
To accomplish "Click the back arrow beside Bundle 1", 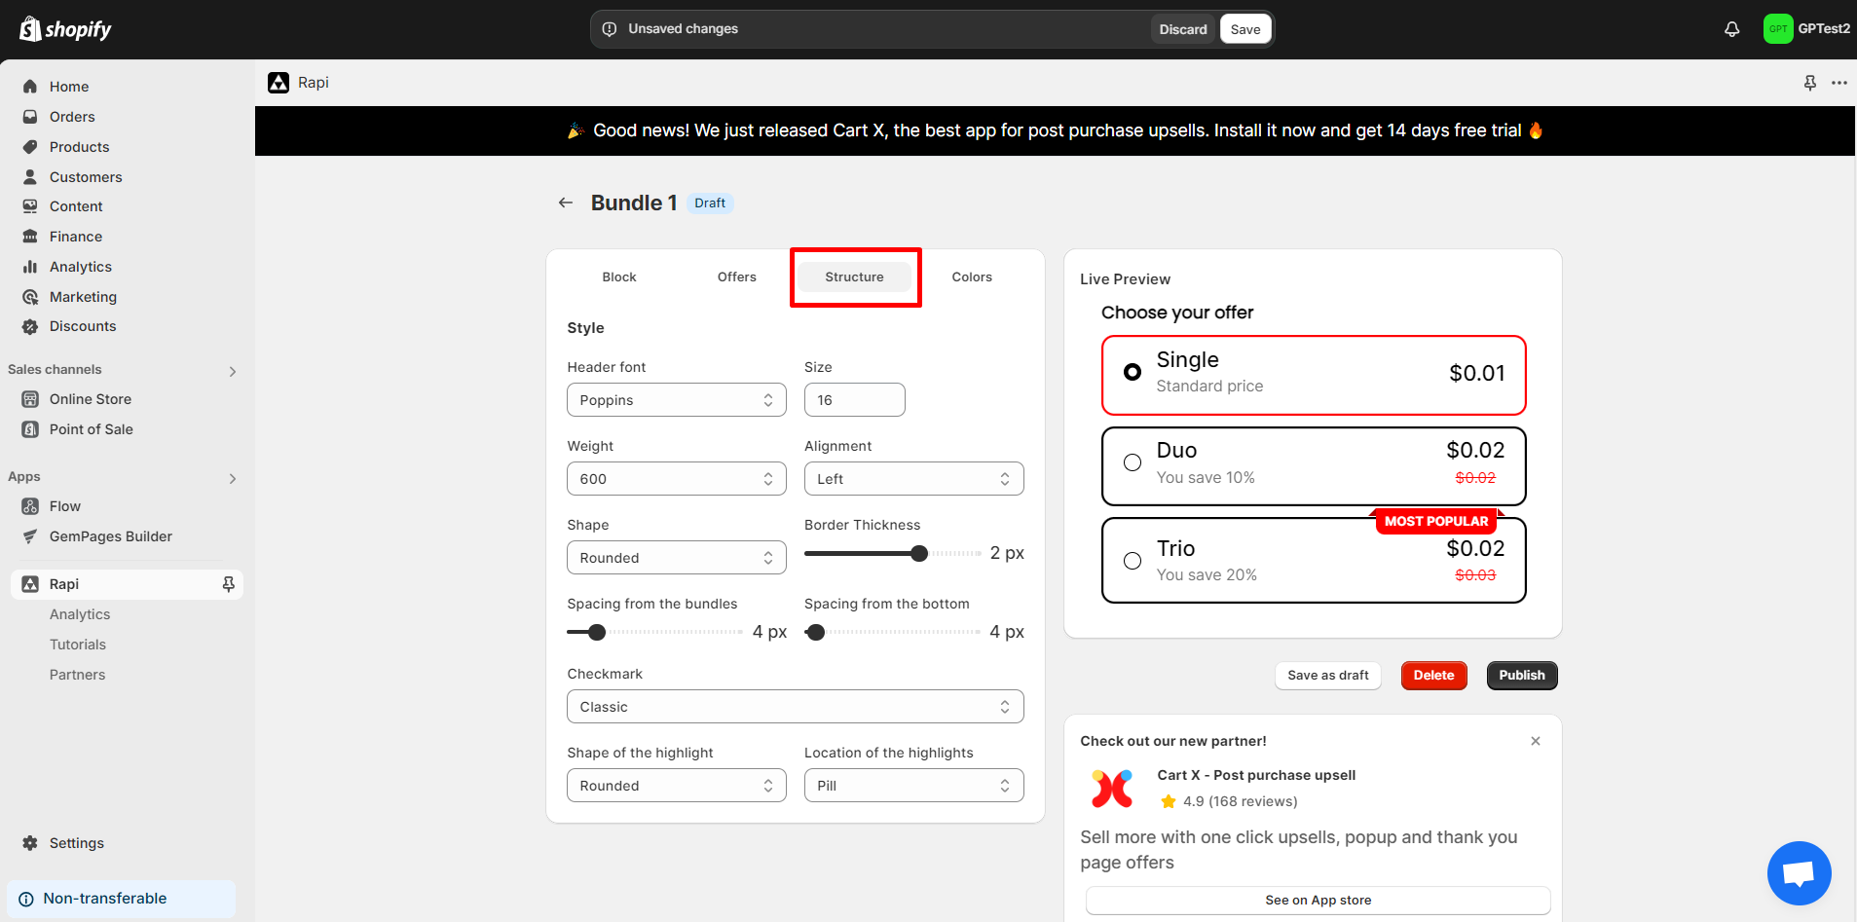I will [566, 203].
